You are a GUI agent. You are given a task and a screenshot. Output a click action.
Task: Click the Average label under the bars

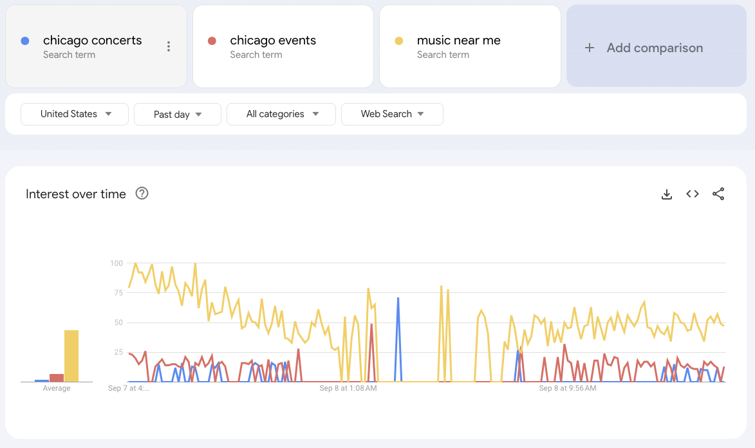[x=57, y=388]
